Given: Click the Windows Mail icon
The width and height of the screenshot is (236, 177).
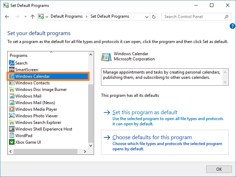Looking at the screenshot, I should tap(12, 96).
